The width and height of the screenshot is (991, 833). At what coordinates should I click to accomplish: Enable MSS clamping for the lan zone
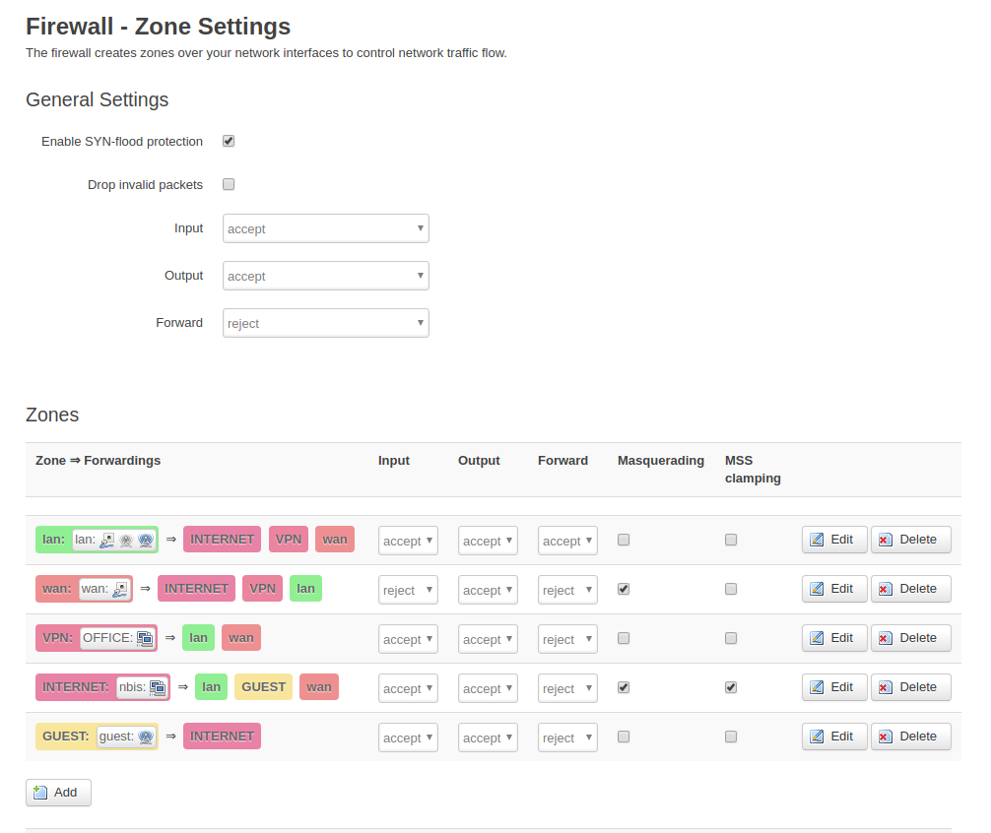[x=731, y=540]
